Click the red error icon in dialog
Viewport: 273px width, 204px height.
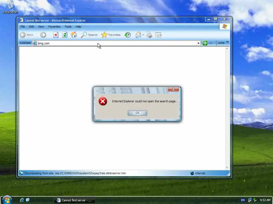pos(103,101)
